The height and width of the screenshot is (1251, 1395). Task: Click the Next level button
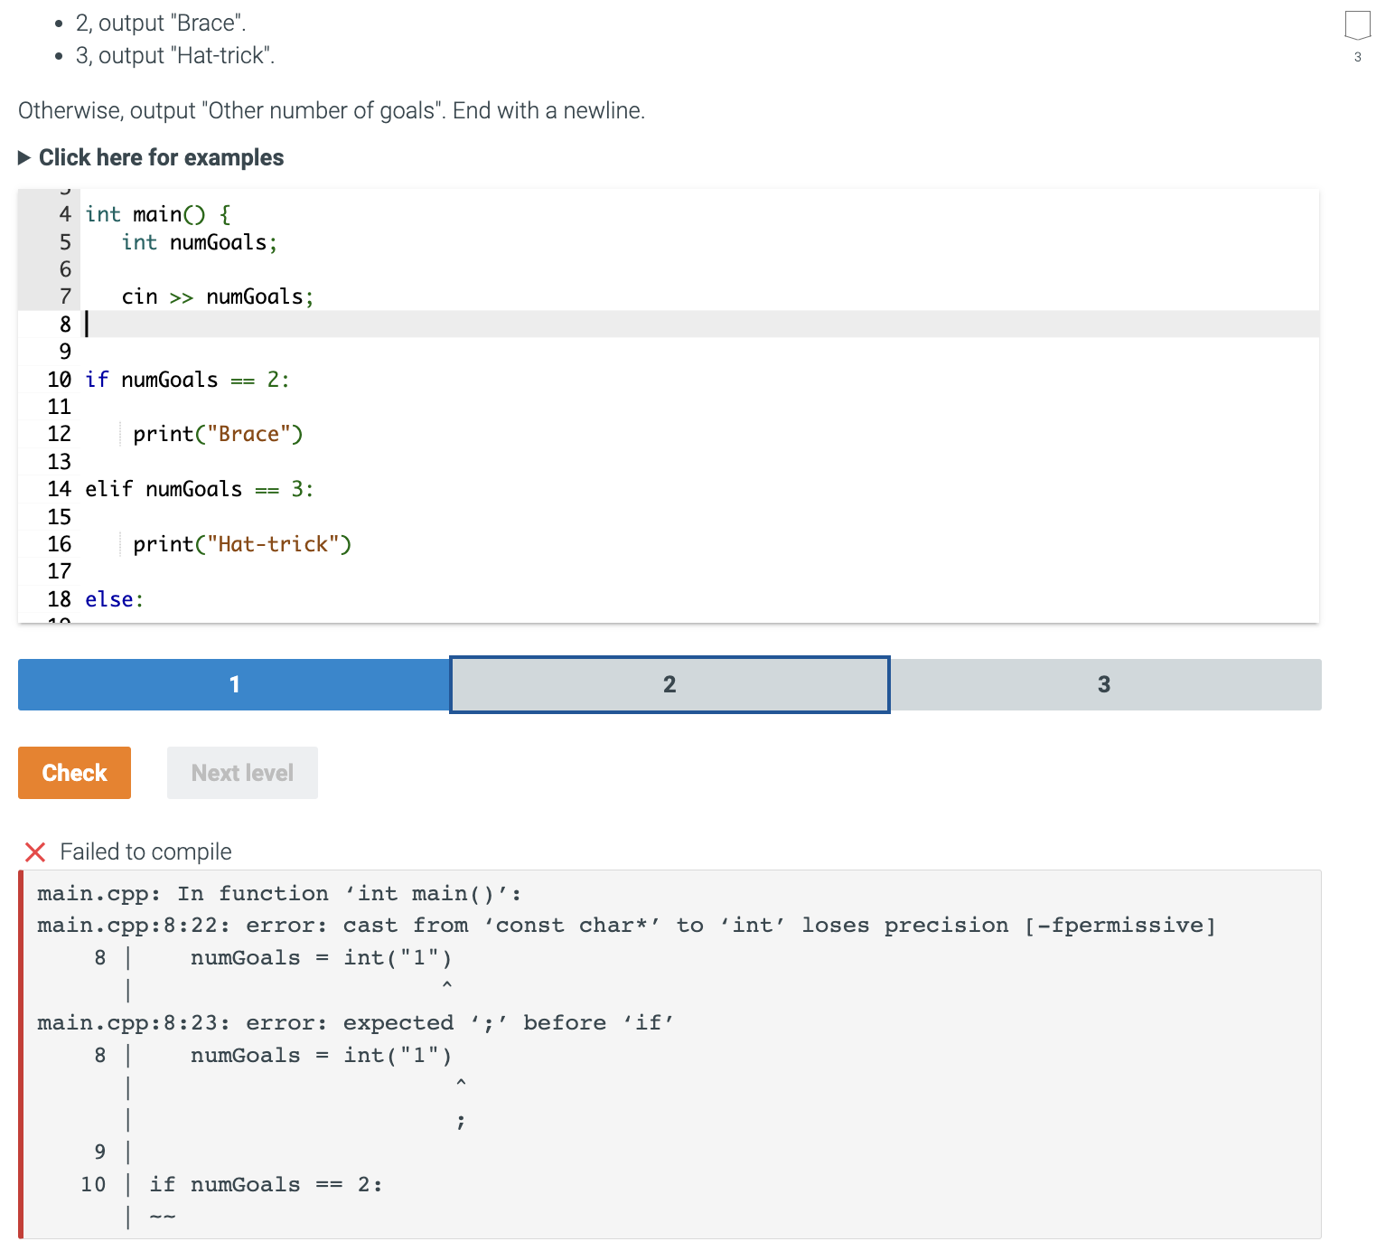point(241,773)
